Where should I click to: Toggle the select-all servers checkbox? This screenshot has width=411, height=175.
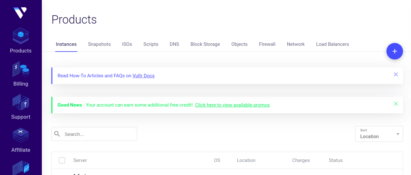pyautogui.click(x=62, y=160)
